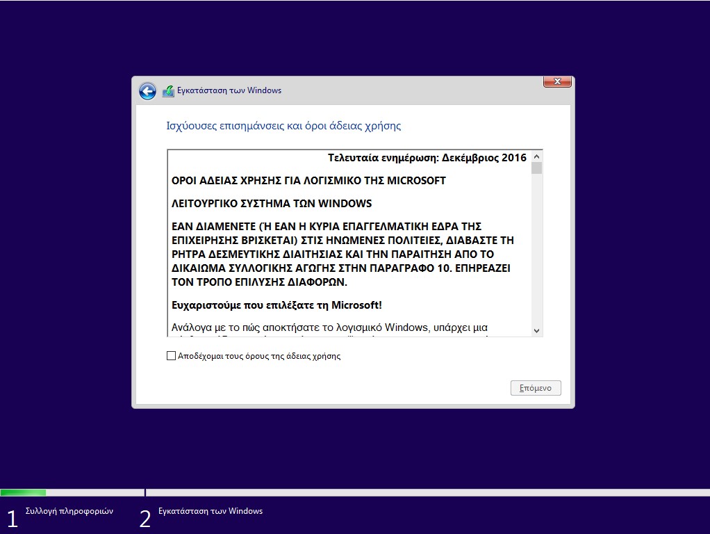Click the Επόμενο button
710x534 pixels.
[x=536, y=388]
